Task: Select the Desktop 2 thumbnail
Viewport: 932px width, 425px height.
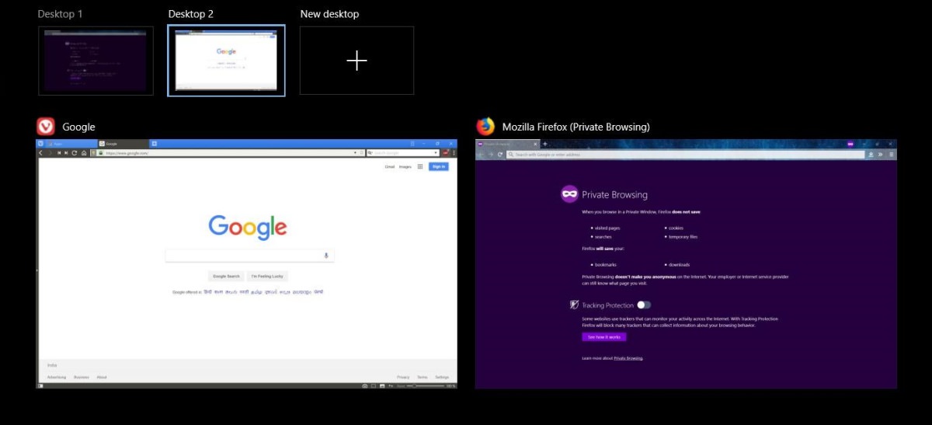Action: coord(226,61)
